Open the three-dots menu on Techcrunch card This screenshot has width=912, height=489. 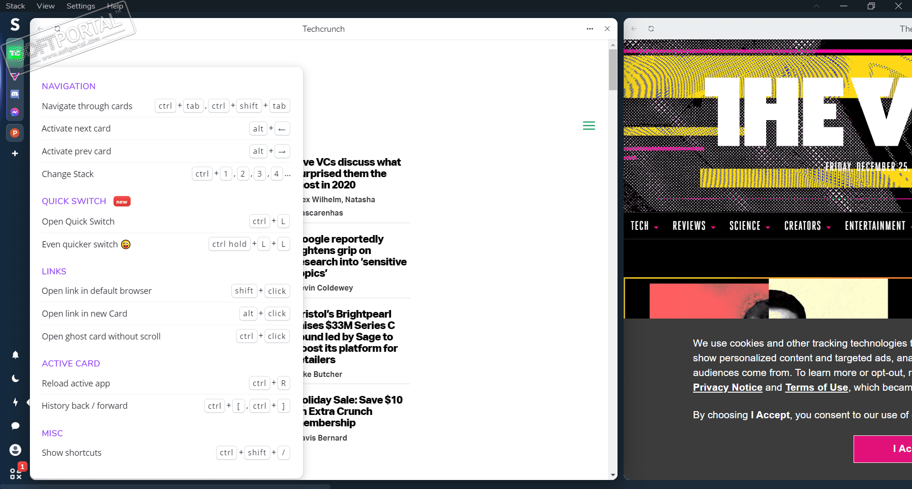pos(590,29)
